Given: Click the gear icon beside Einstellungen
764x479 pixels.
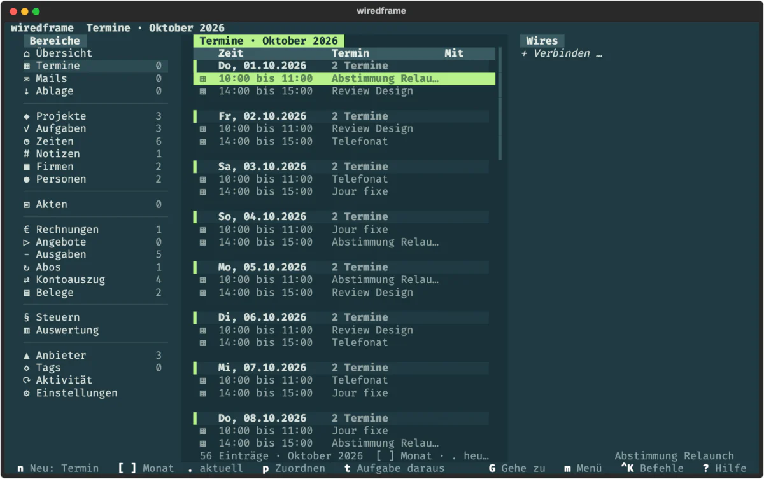Looking at the screenshot, I should pyautogui.click(x=27, y=393).
